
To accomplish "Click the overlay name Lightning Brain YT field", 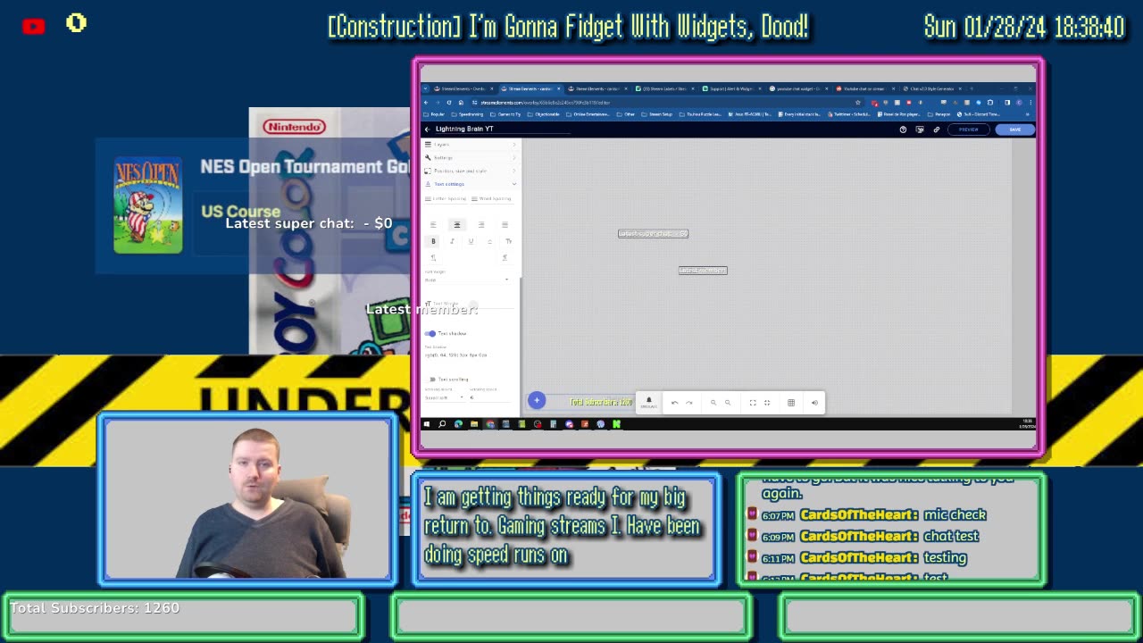I will pyautogui.click(x=502, y=129).
